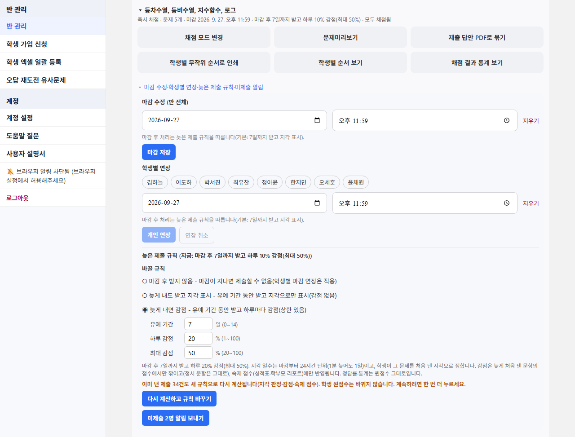The image size is (575, 437).
Task: Select '늦게 내도 받고 지각 표시' option
Action: (x=145, y=296)
